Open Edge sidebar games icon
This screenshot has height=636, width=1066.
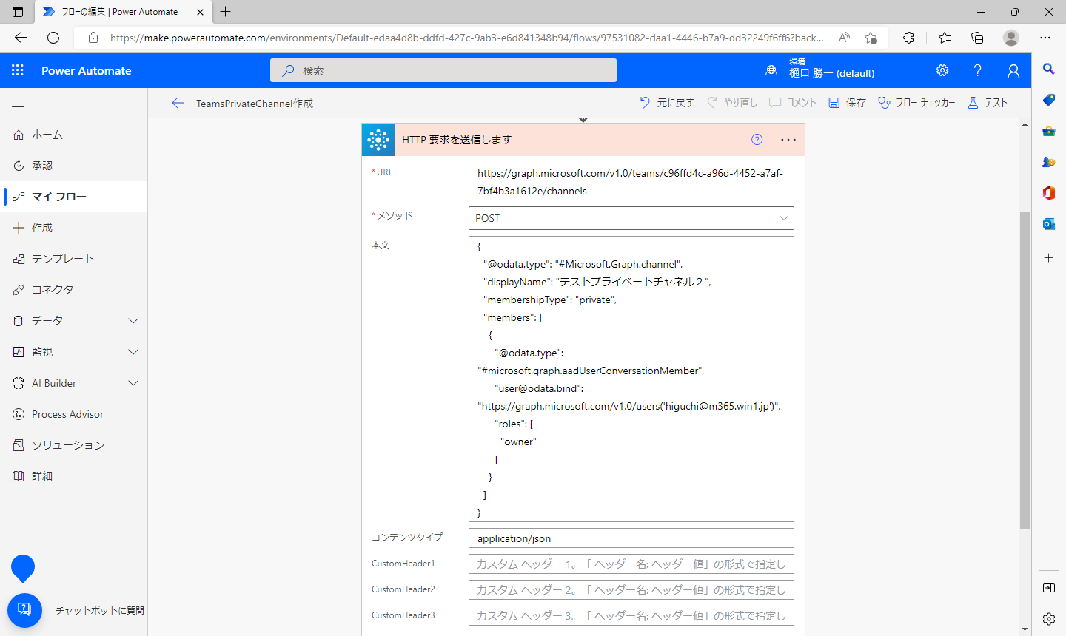coord(1048,162)
